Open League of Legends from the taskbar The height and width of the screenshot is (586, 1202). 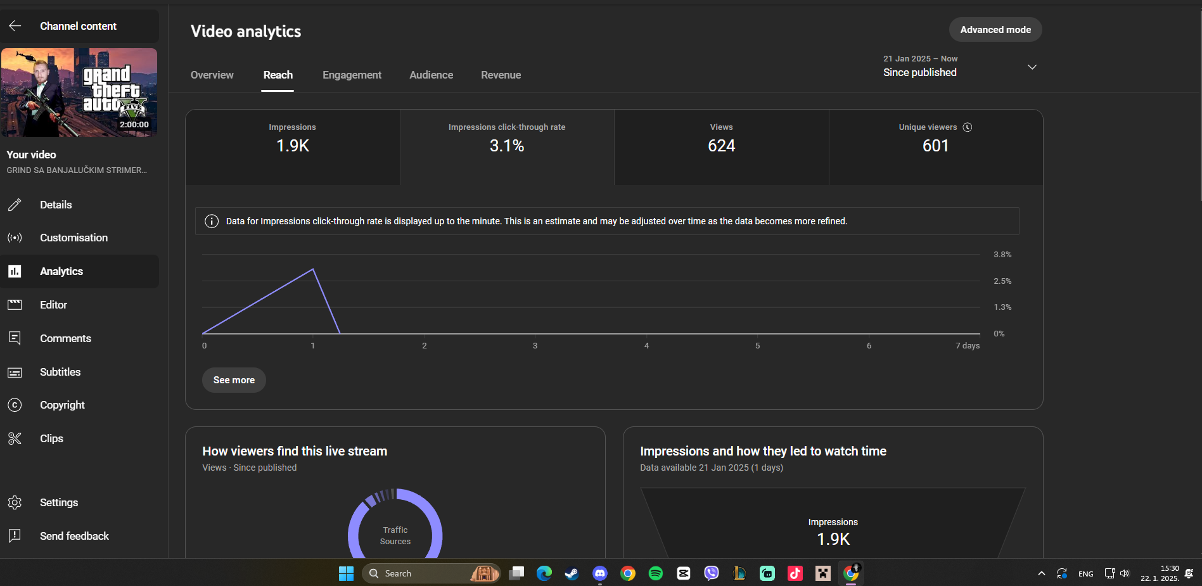point(739,573)
